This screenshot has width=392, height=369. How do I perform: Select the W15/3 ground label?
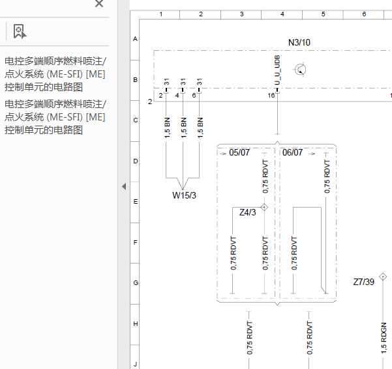tap(184, 195)
